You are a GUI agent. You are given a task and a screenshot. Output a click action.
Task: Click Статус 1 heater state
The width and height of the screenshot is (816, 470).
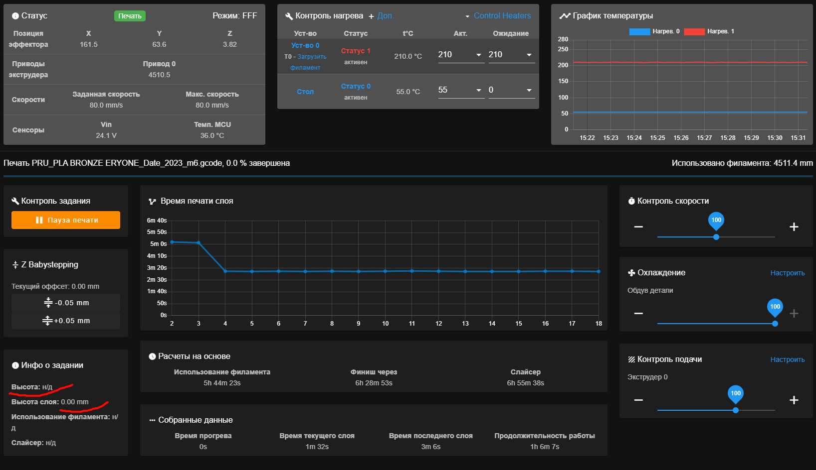(x=356, y=51)
